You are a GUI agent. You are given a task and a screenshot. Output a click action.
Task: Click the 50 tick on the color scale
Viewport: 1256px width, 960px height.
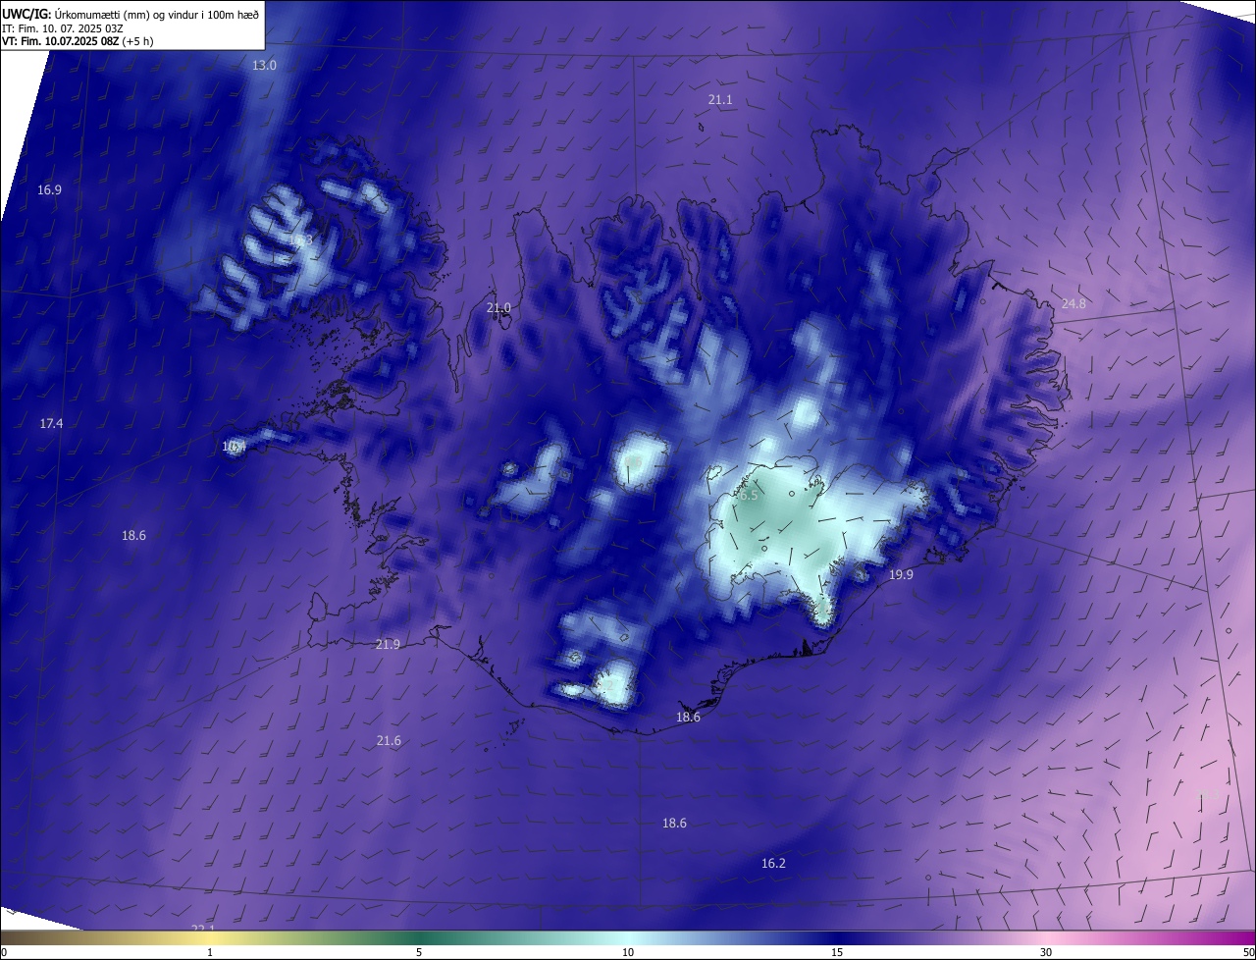click(x=1248, y=952)
